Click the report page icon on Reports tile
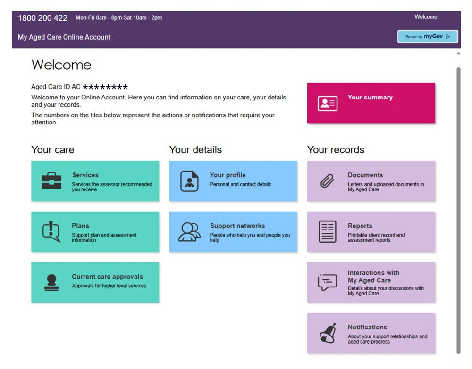Image resolution: width=472 pixels, height=369 pixels. tap(328, 232)
